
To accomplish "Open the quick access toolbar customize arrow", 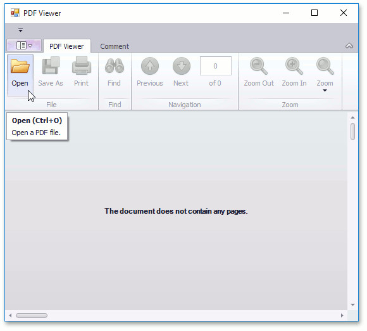I will coord(21,30).
